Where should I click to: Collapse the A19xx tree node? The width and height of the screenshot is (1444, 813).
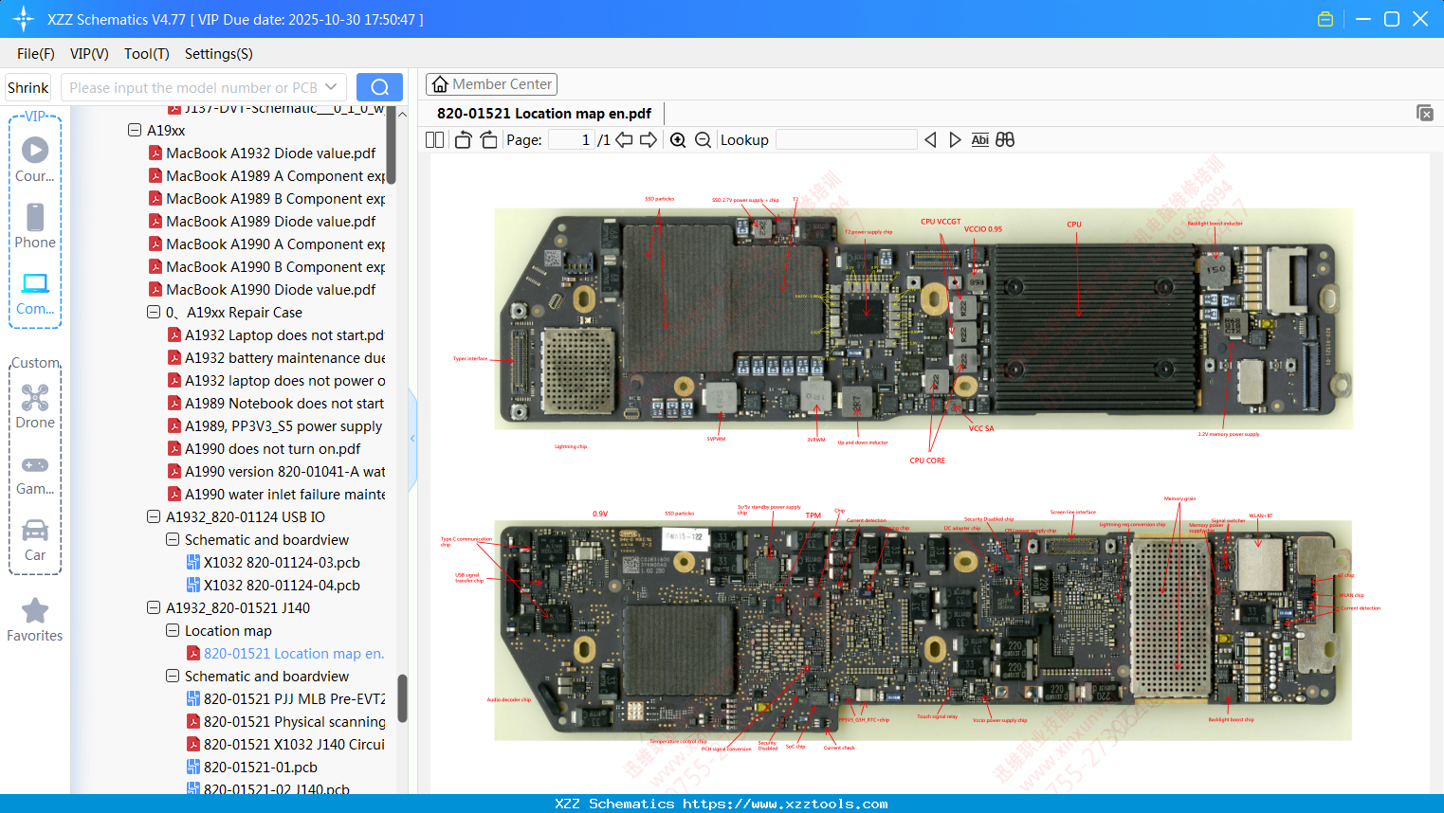(135, 130)
